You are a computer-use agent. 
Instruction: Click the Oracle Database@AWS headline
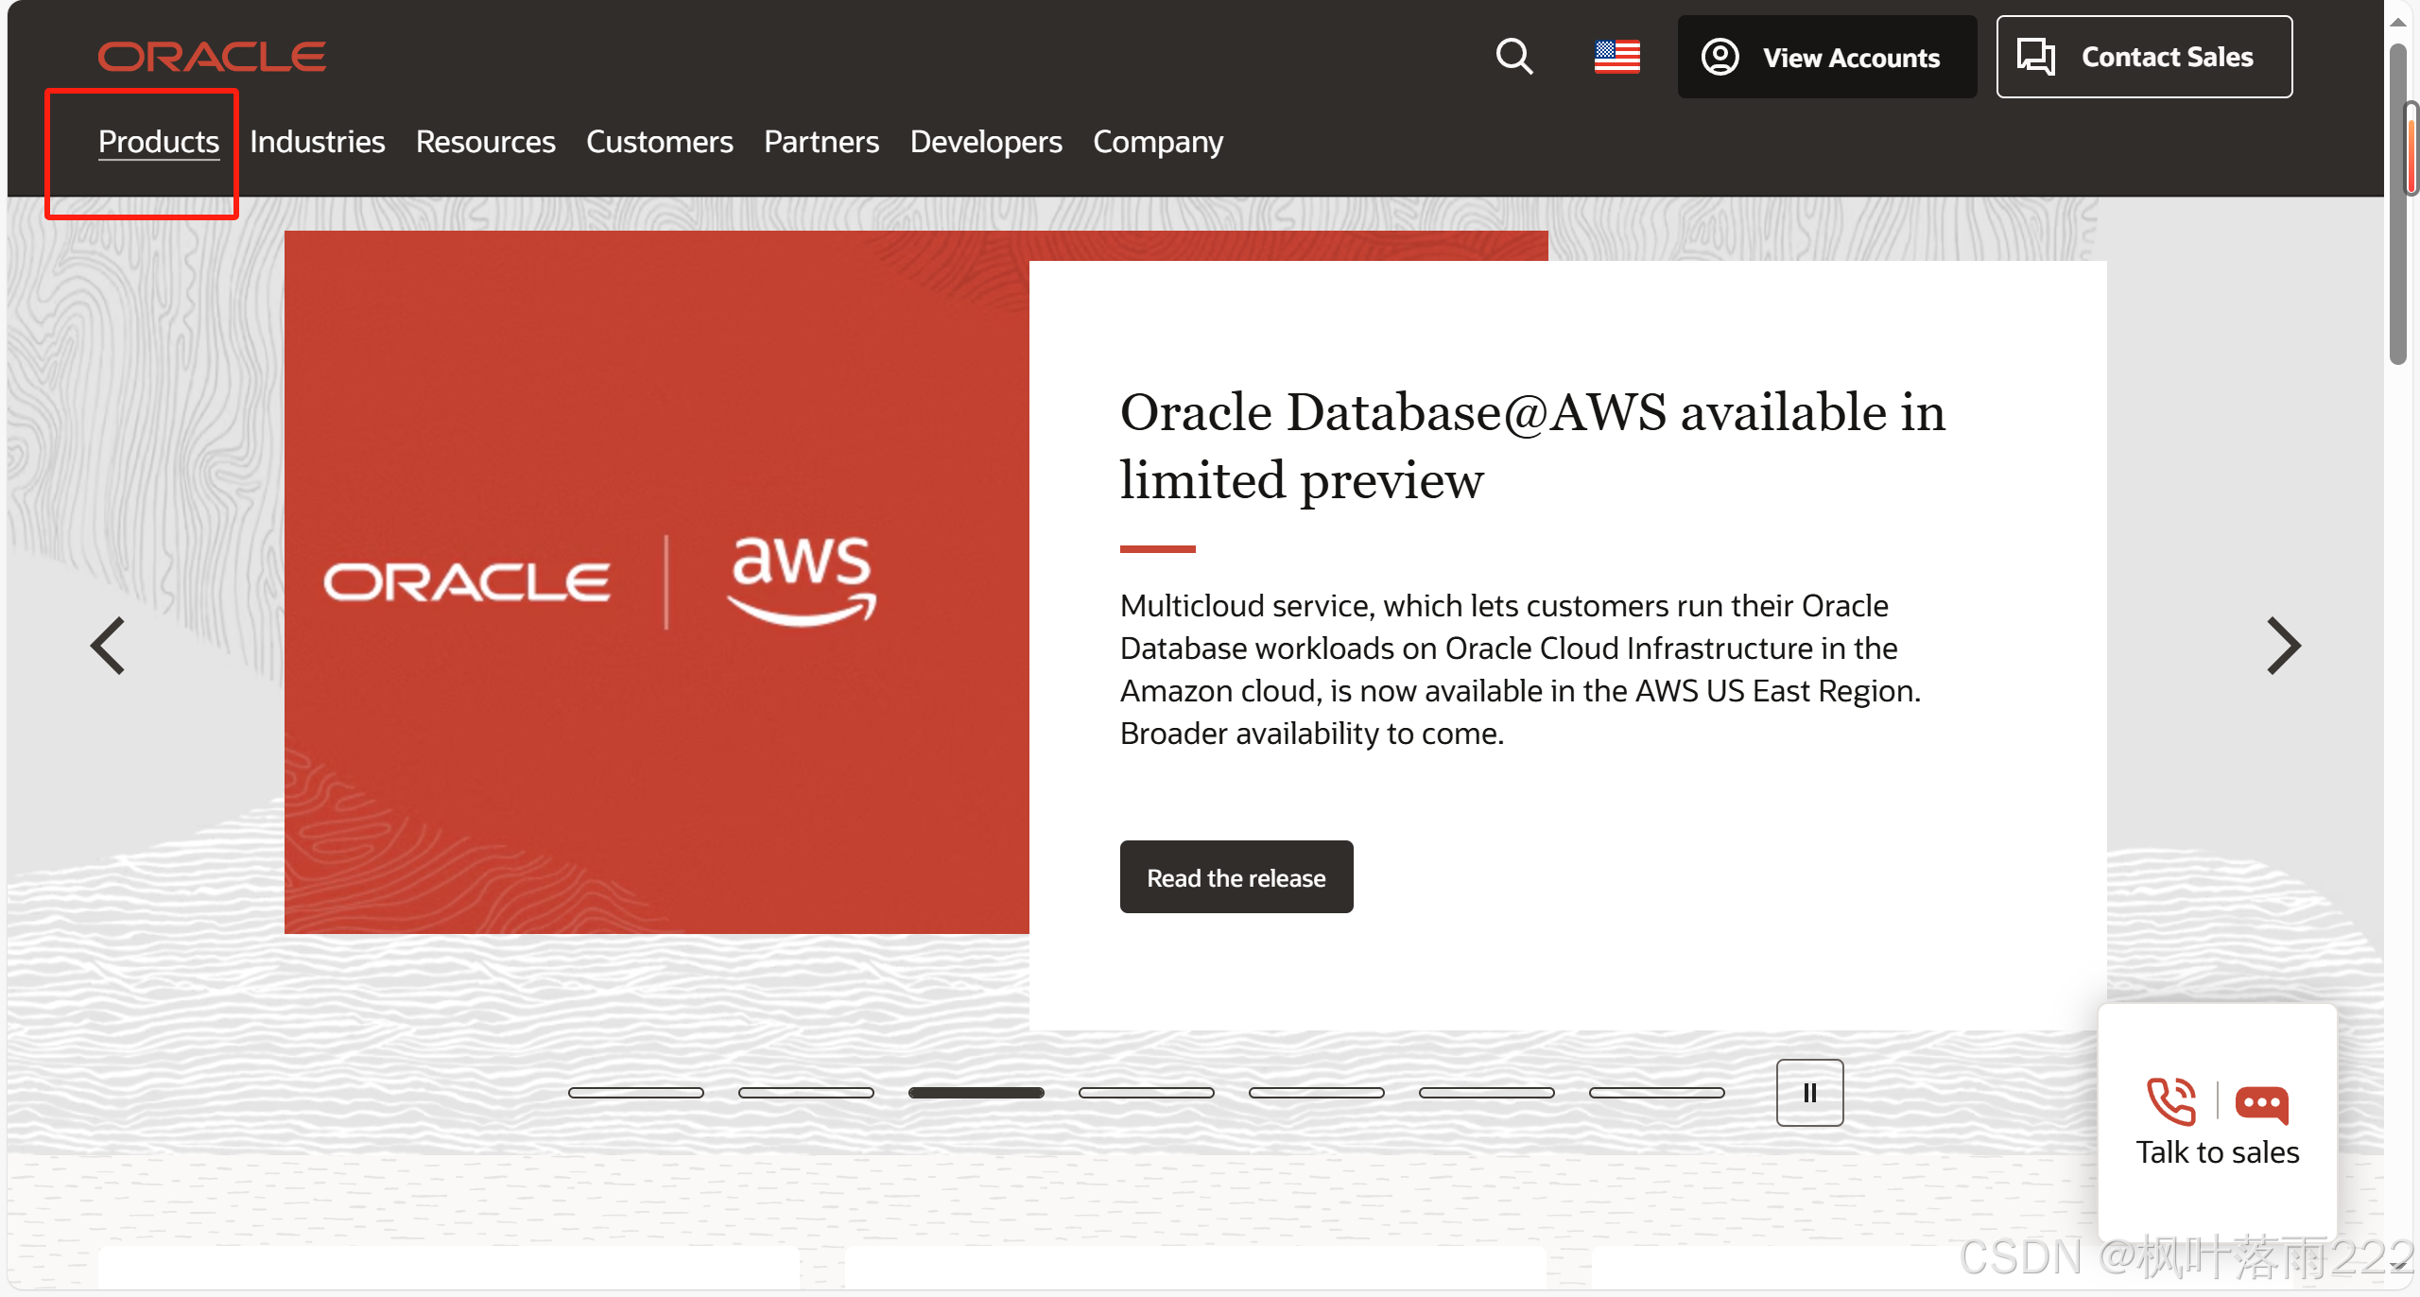coord(1532,446)
